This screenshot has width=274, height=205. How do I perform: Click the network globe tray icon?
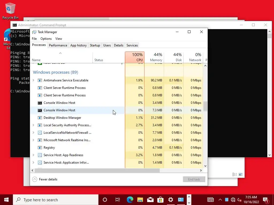click(233, 200)
